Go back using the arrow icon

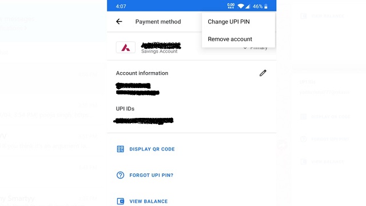pos(119,22)
